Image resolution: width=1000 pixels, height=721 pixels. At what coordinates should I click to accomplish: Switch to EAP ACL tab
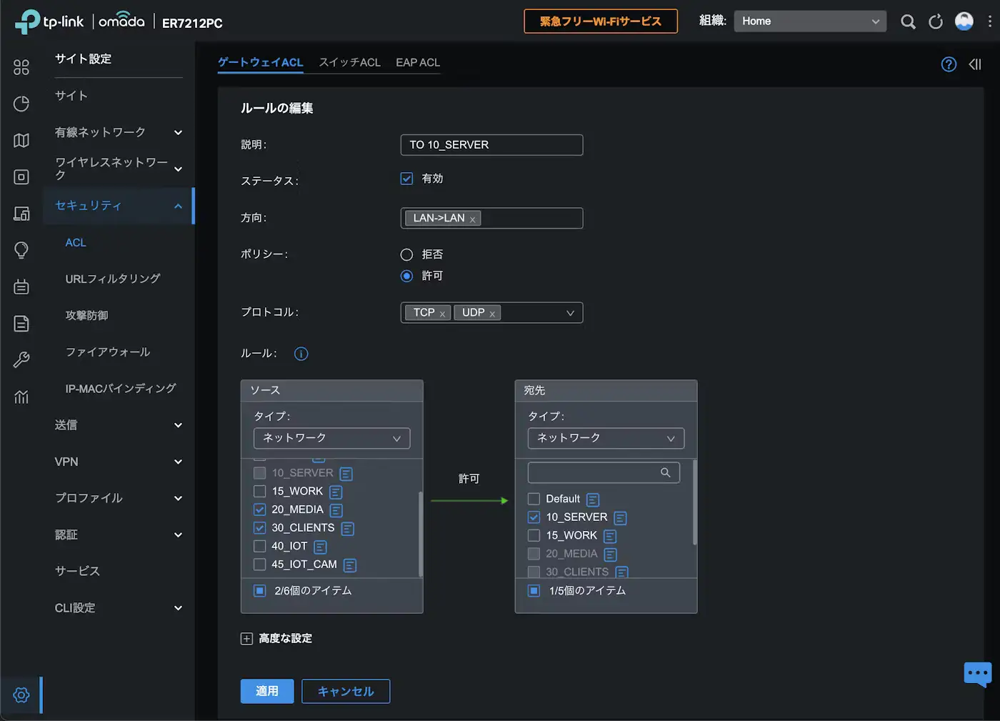(418, 63)
